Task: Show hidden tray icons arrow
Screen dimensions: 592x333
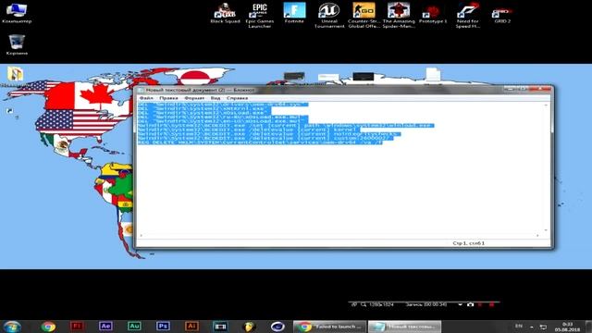Action: click(x=532, y=327)
